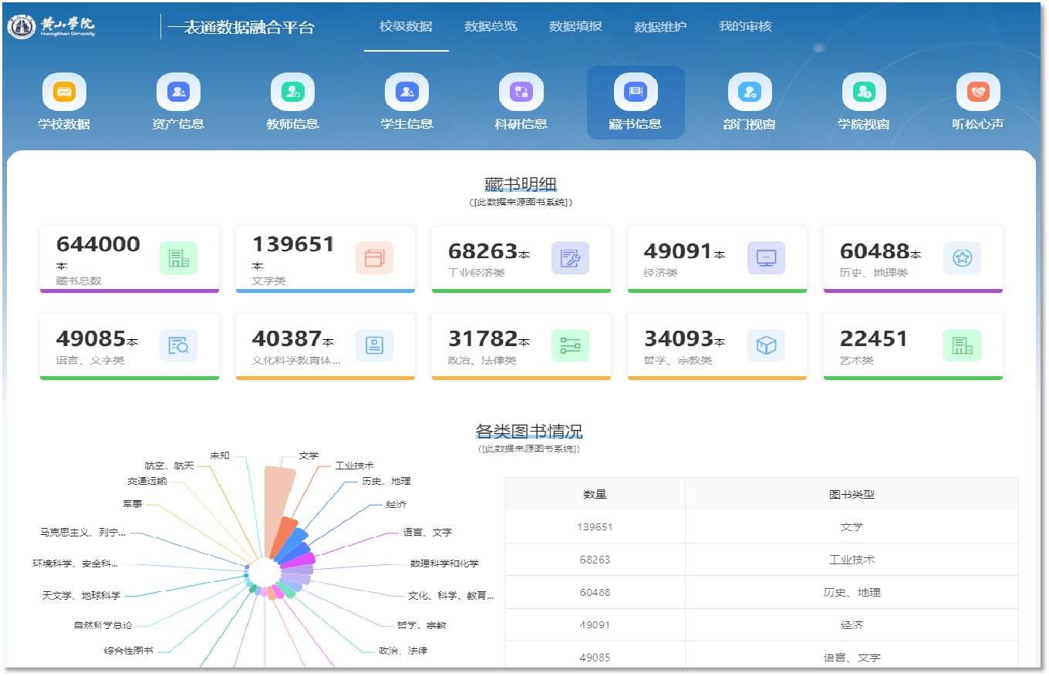This screenshot has height=676, width=1049.
Task: Click the 文学 chart label
Action: pos(309,456)
